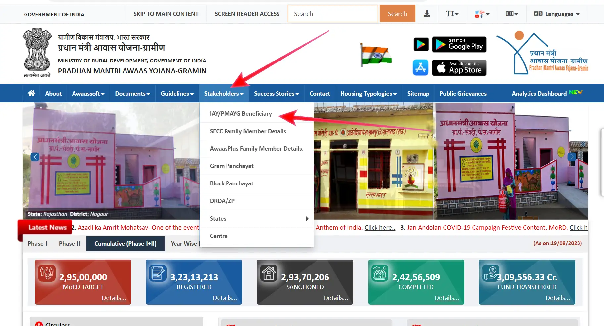
Task: Open Details link on Completed card
Action: 447,298
